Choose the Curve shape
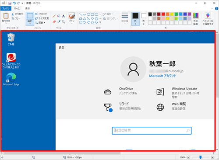The height and width of the screenshot is (160, 219). click(85, 14)
